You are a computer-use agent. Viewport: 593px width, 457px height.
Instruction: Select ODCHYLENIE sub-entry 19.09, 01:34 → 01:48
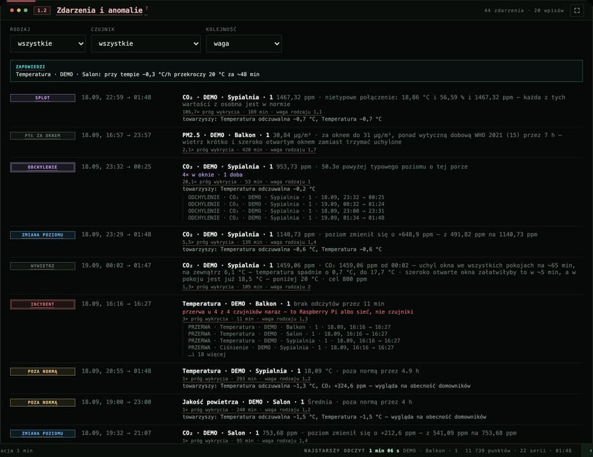click(x=286, y=218)
